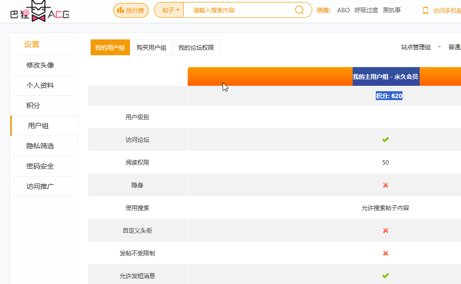Click the magnifier search icon

[x=299, y=10]
